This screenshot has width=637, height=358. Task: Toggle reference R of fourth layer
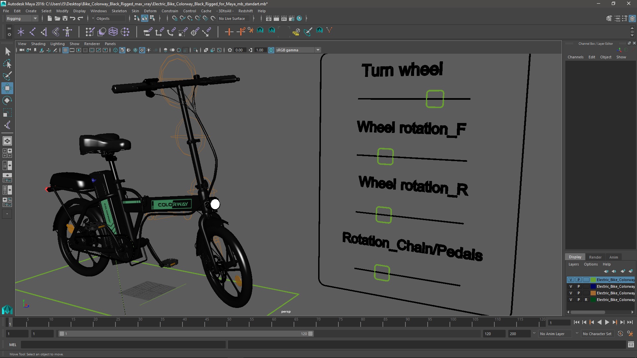click(586, 300)
